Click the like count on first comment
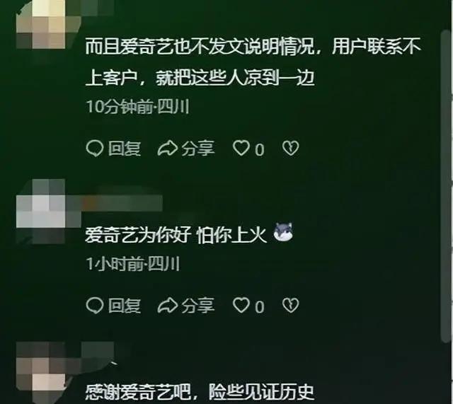Viewport: 453px width, 404px height. pyautogui.click(x=260, y=149)
